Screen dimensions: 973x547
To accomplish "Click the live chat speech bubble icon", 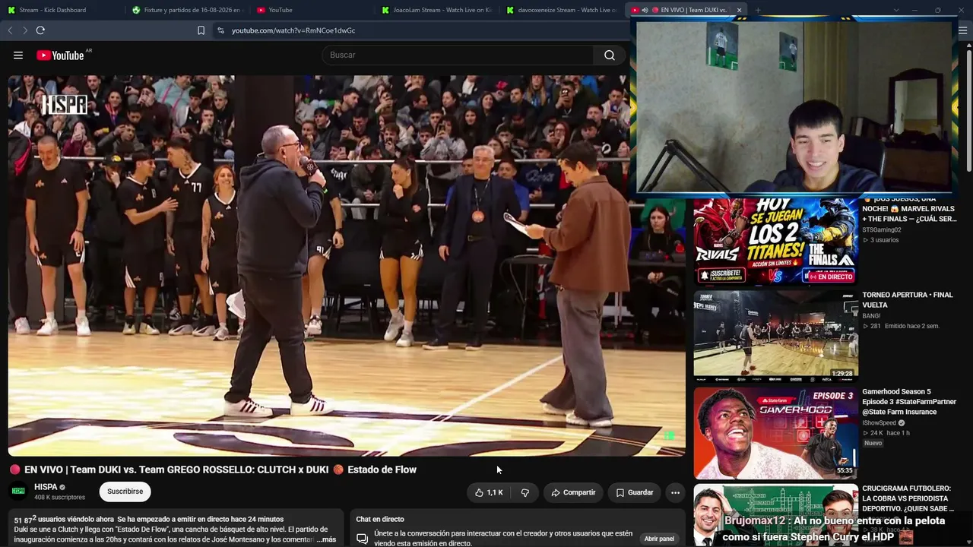I will coord(363,539).
